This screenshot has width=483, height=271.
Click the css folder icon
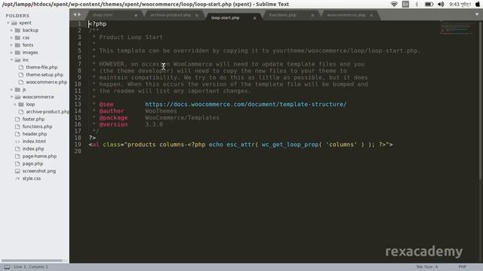coord(17,38)
